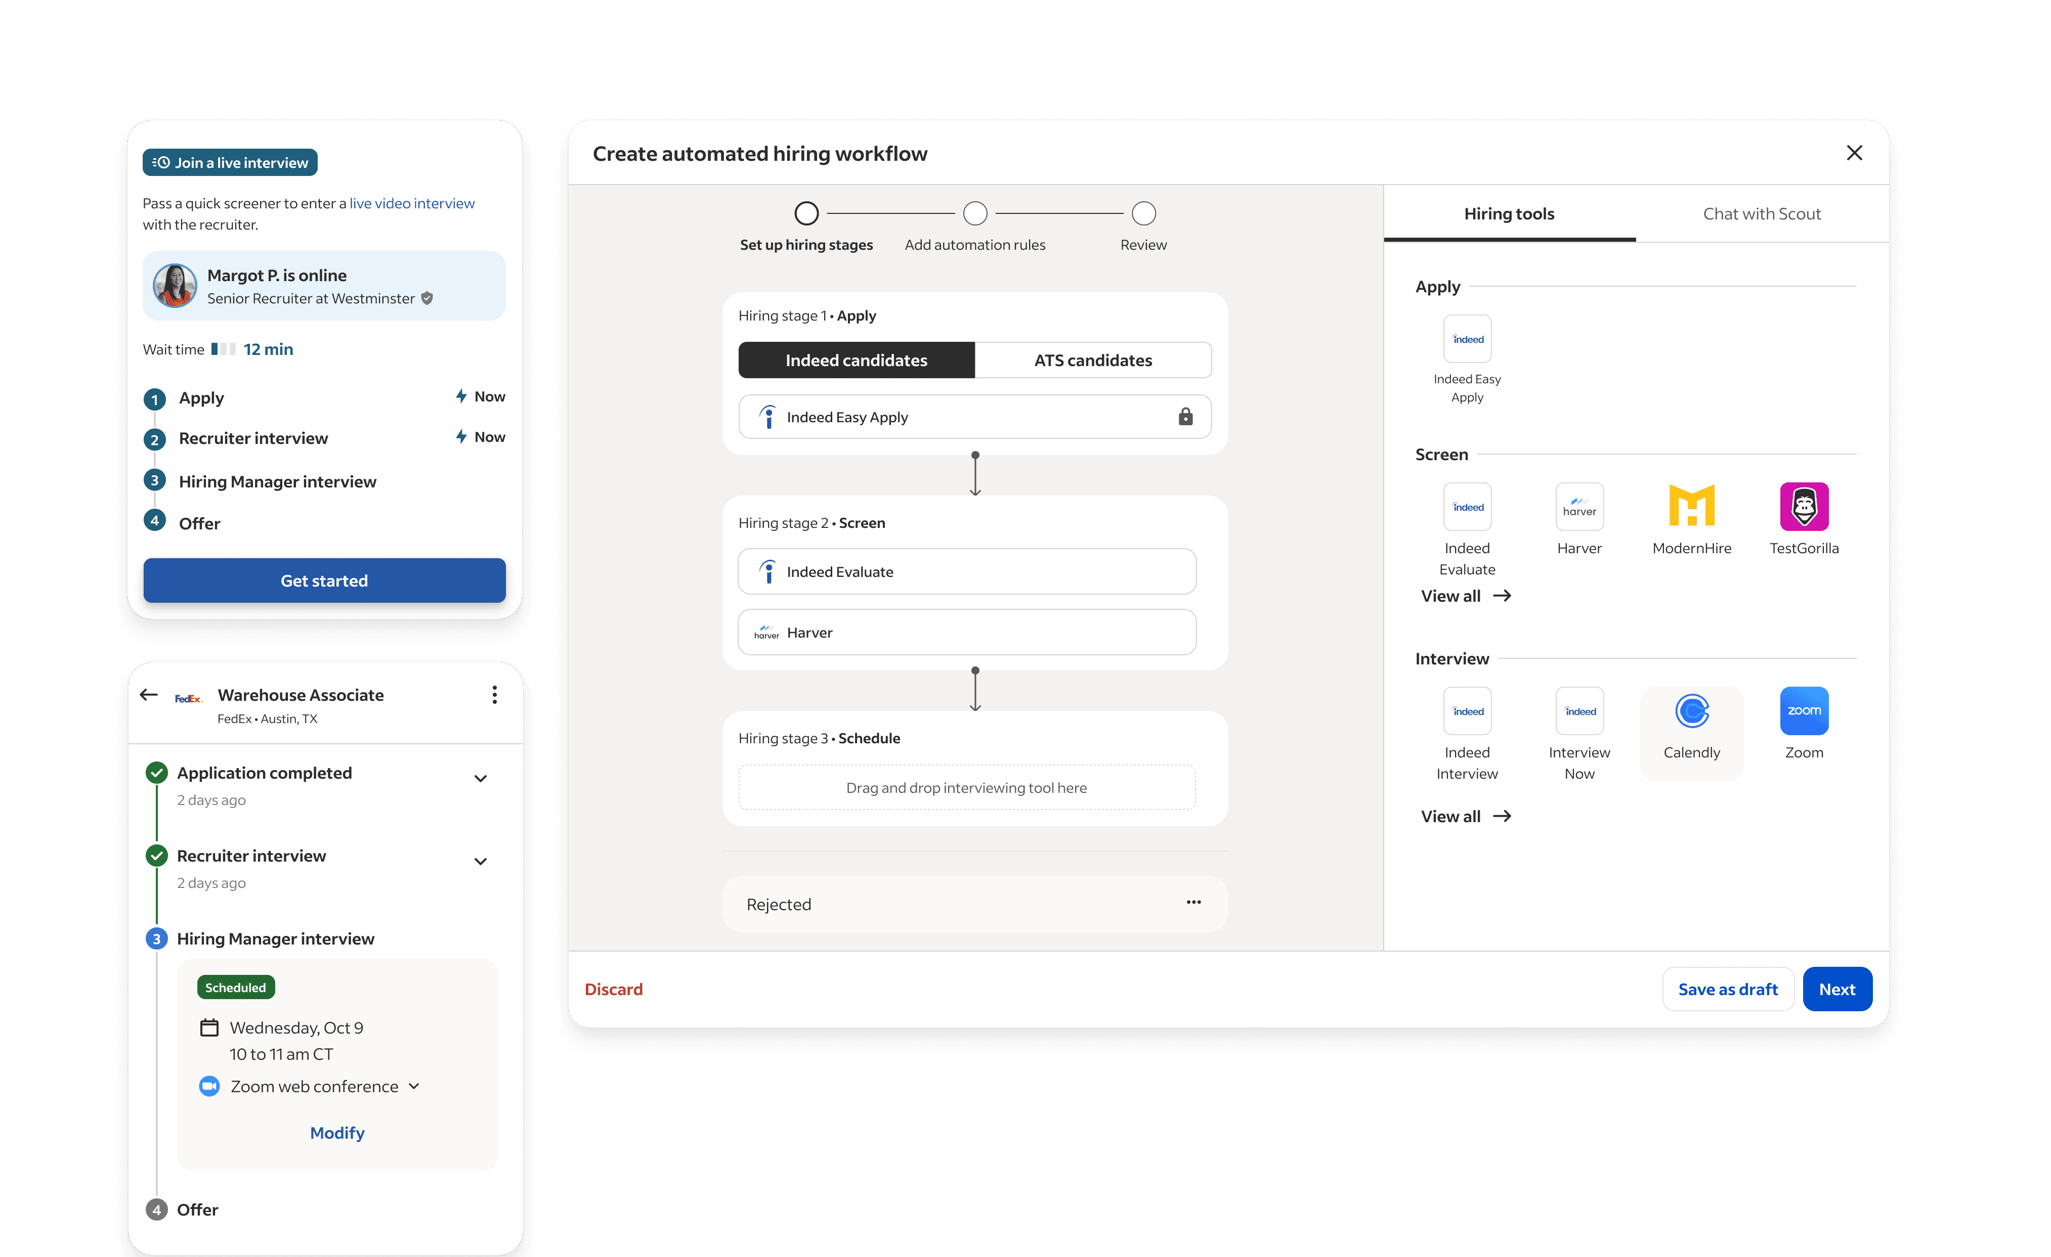2051x1257 pixels.
Task: Select the Harver icon in Screen tools
Action: tap(1579, 507)
